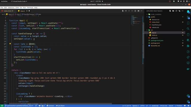The image size is (191, 107).
Task: Open the Run menu
Action: pyautogui.click(x=24, y=8)
